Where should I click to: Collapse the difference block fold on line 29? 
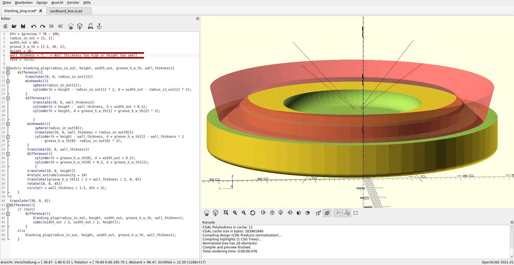[x=8, y=153]
